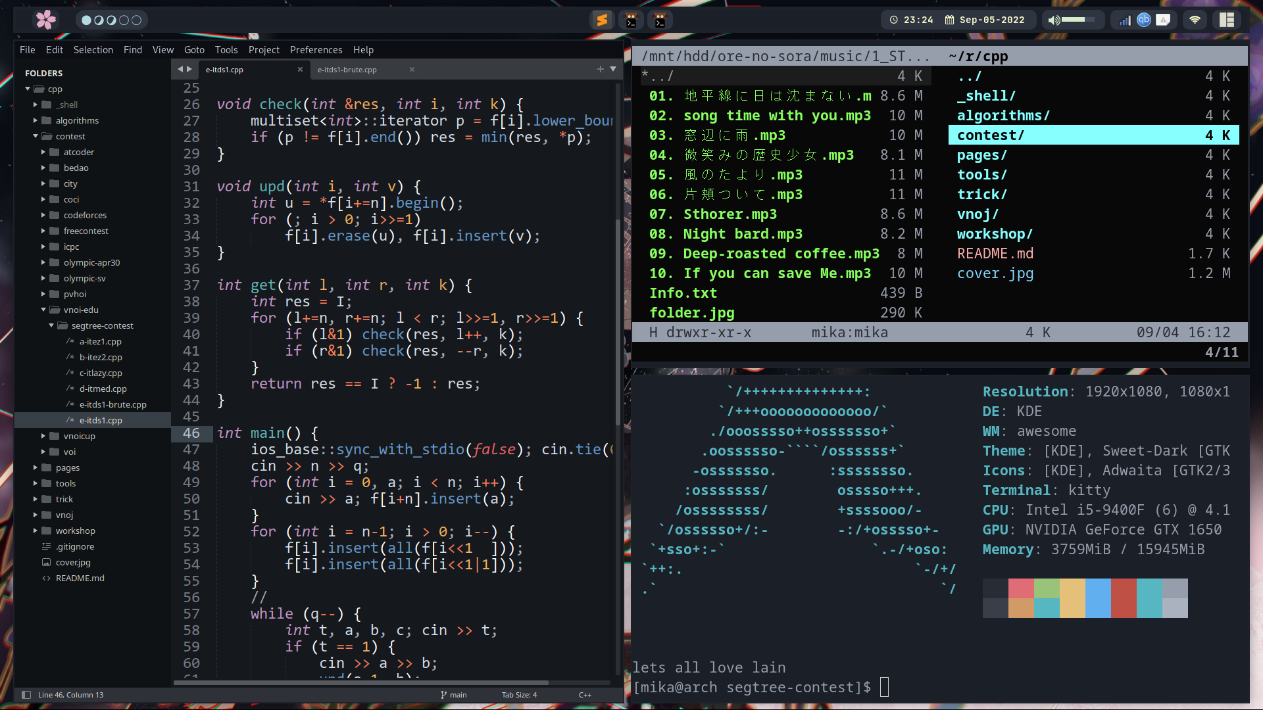Open the layout switcher icon
Image resolution: width=1263 pixels, height=710 pixels.
(1227, 20)
